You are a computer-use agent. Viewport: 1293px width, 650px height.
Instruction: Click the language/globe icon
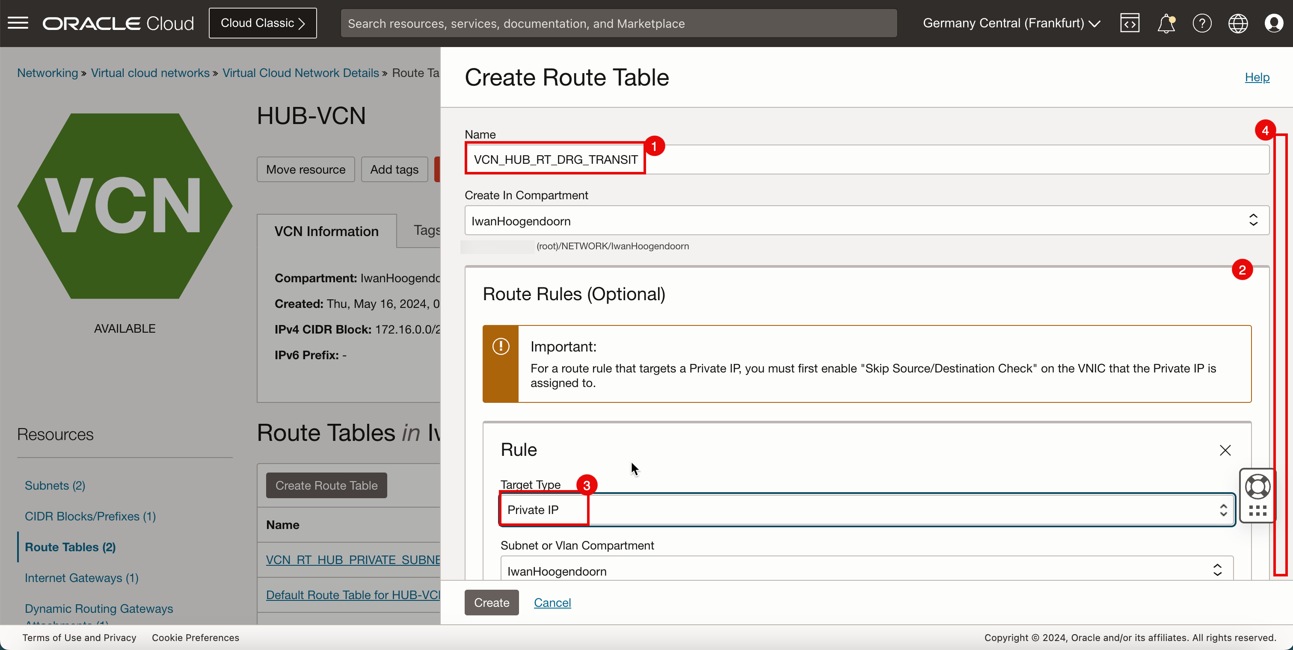point(1238,23)
